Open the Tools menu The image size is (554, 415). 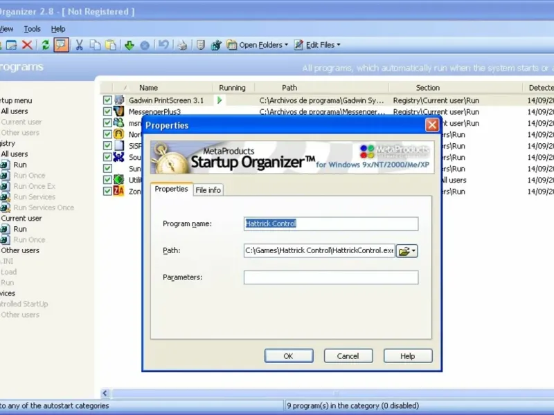[32, 29]
